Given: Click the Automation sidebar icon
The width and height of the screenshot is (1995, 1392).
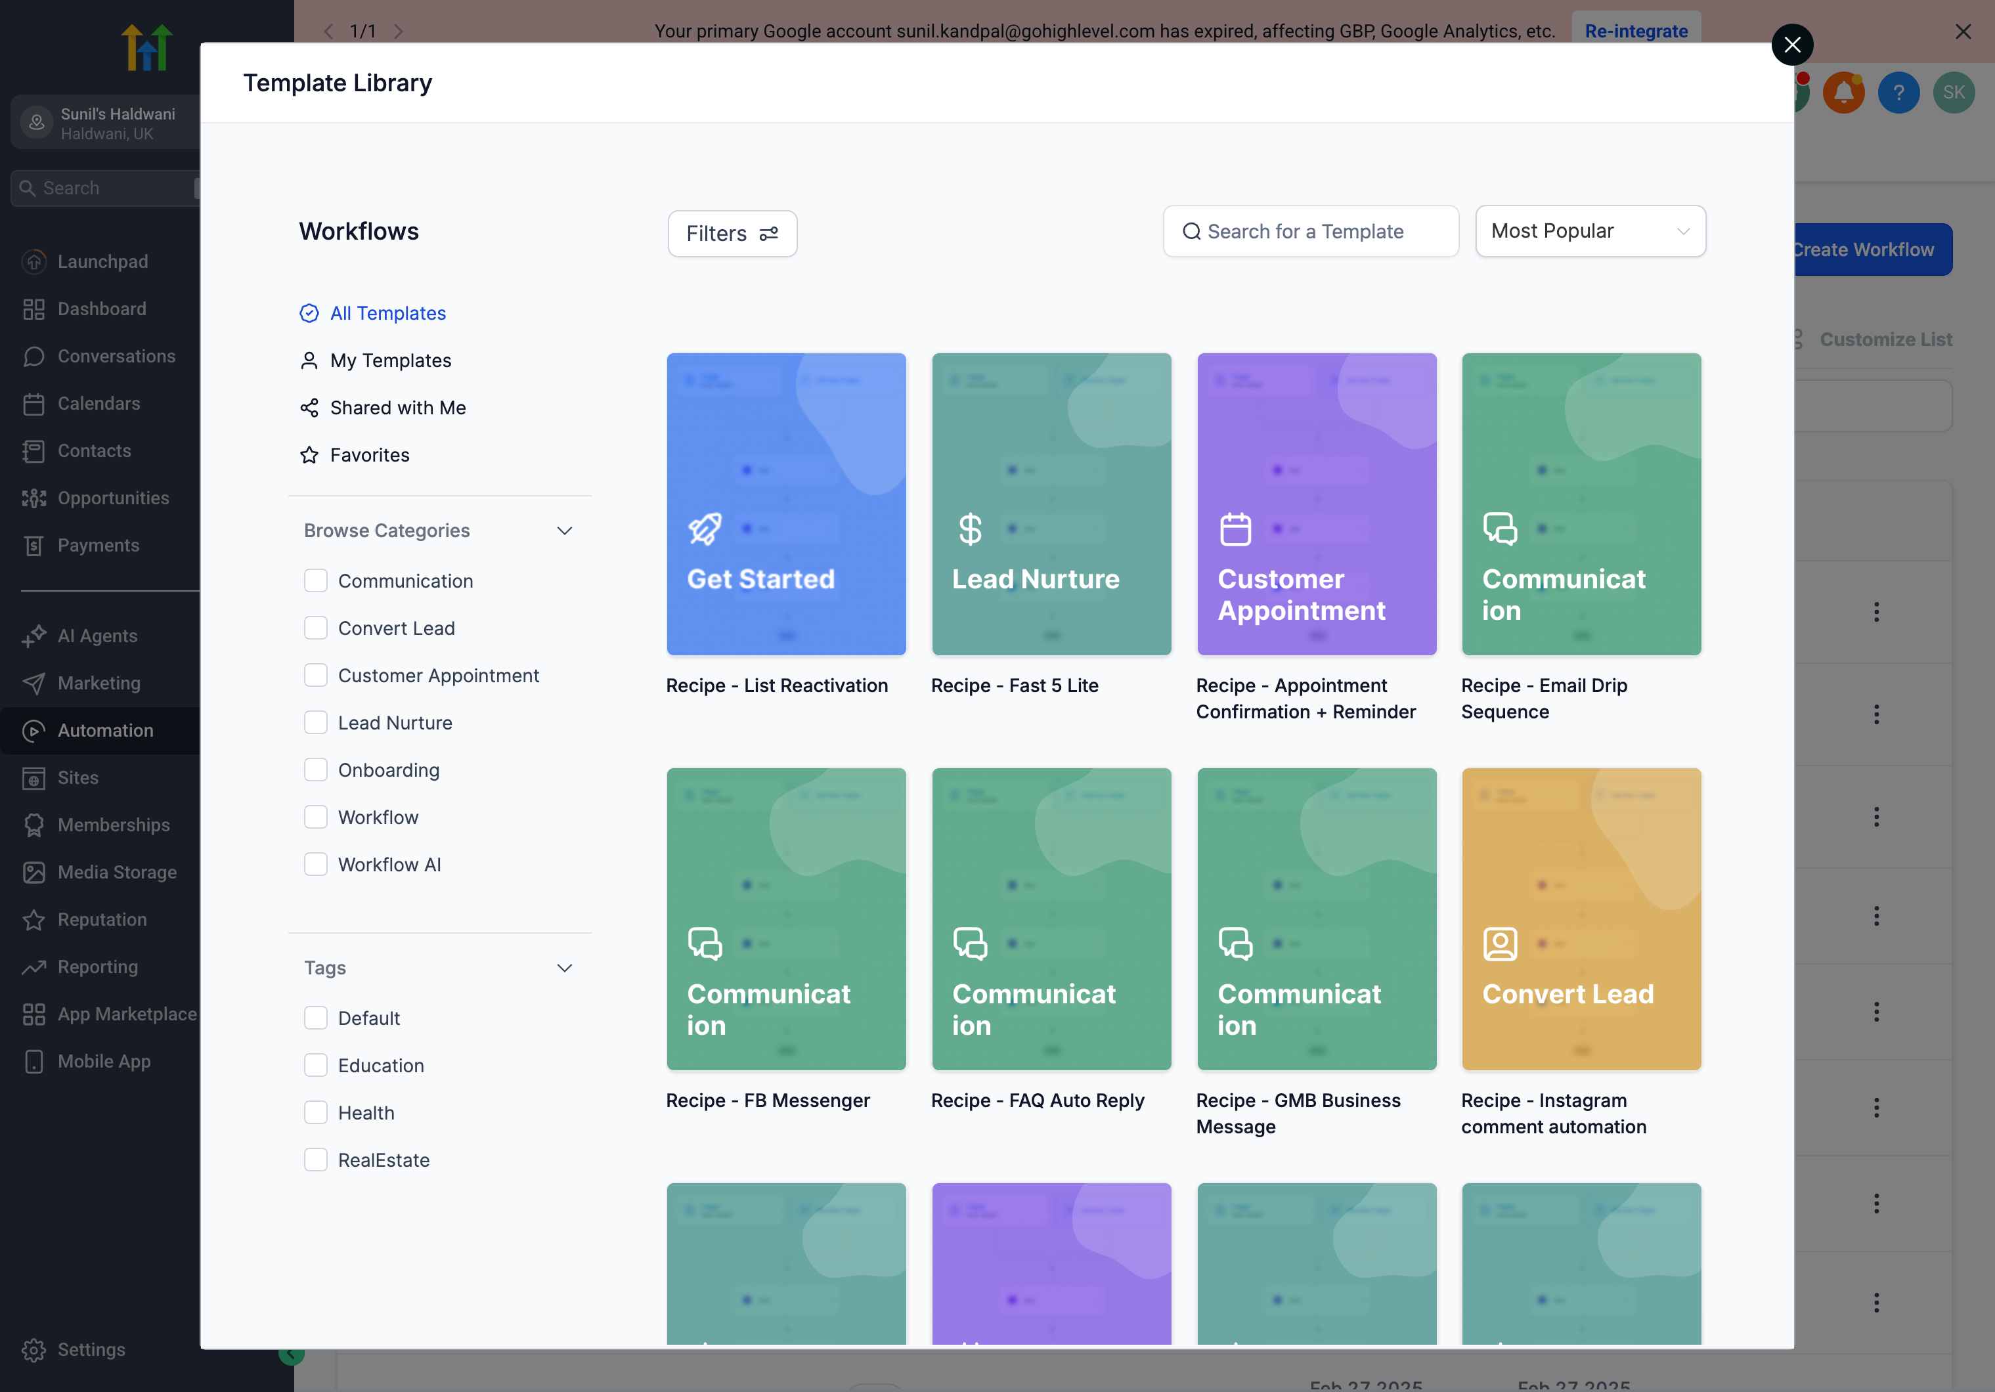Looking at the screenshot, I should point(34,731).
